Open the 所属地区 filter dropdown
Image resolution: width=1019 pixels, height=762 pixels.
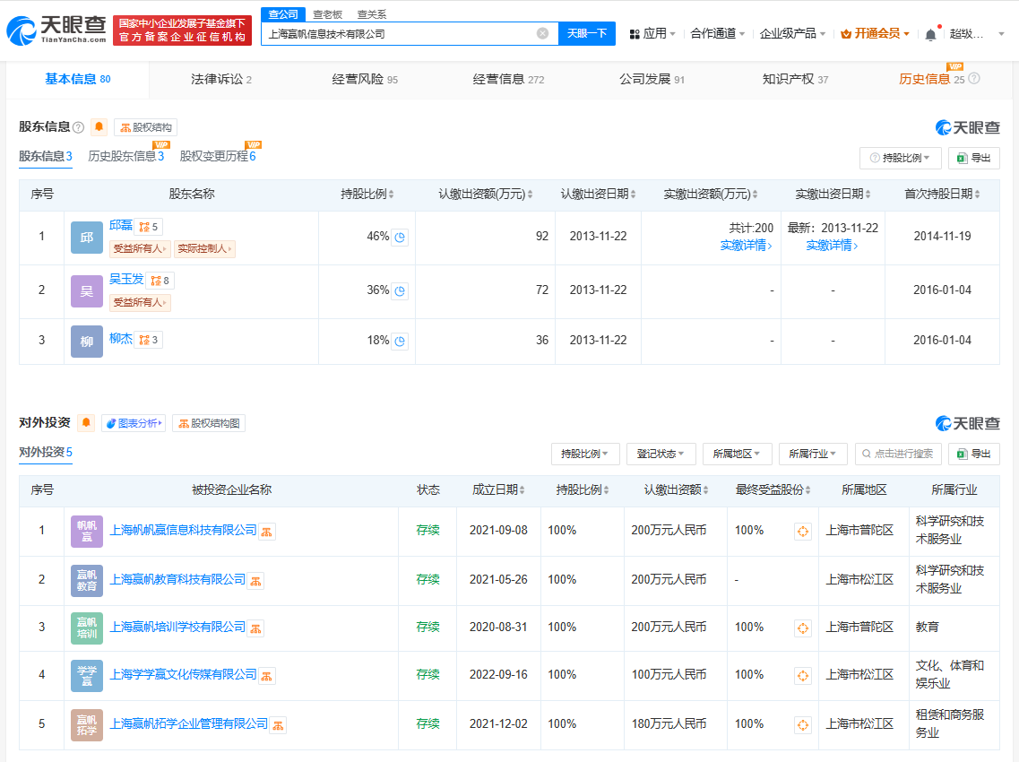tap(737, 454)
